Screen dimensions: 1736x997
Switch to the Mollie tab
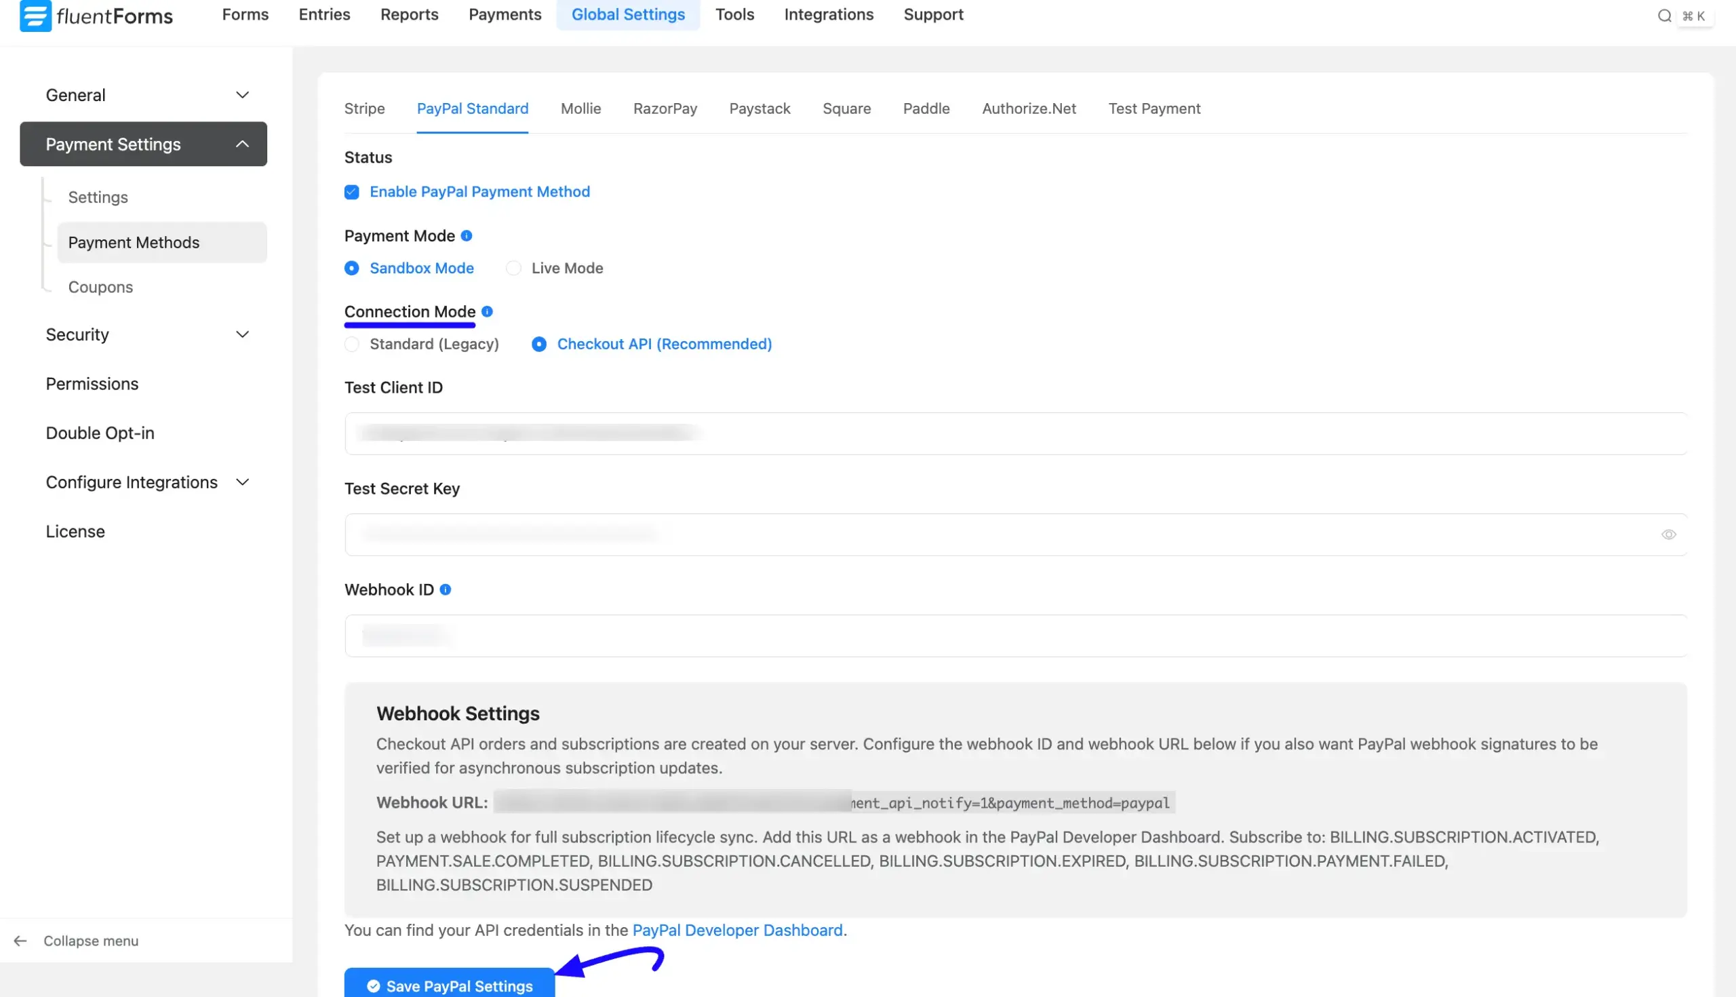(x=580, y=109)
